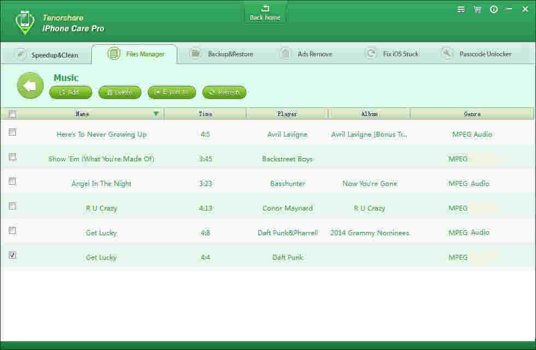This screenshot has height=350, width=536.
Task: Open the hamburger menu in title bar
Action: (461, 10)
